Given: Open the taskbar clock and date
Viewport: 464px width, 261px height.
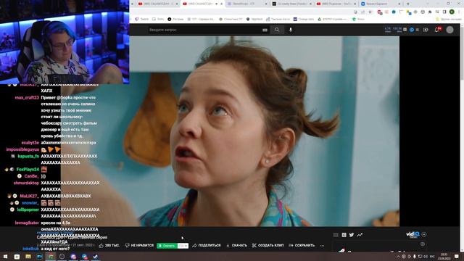Looking at the screenshot, I should pos(444,256).
